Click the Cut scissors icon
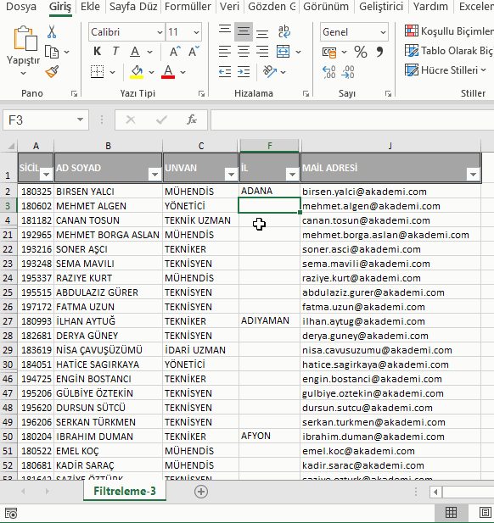Viewport: 494px width, 523px height. (52, 31)
